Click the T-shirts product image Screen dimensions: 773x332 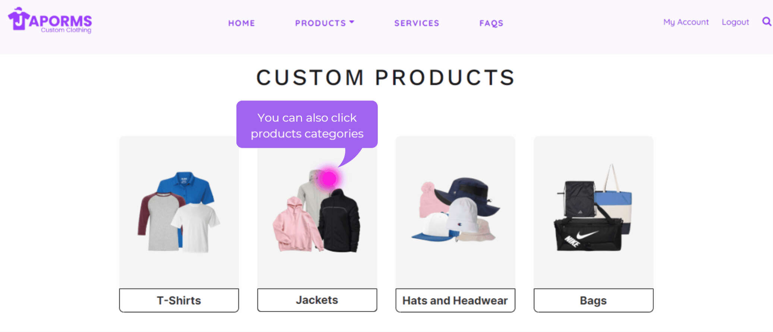(179, 212)
